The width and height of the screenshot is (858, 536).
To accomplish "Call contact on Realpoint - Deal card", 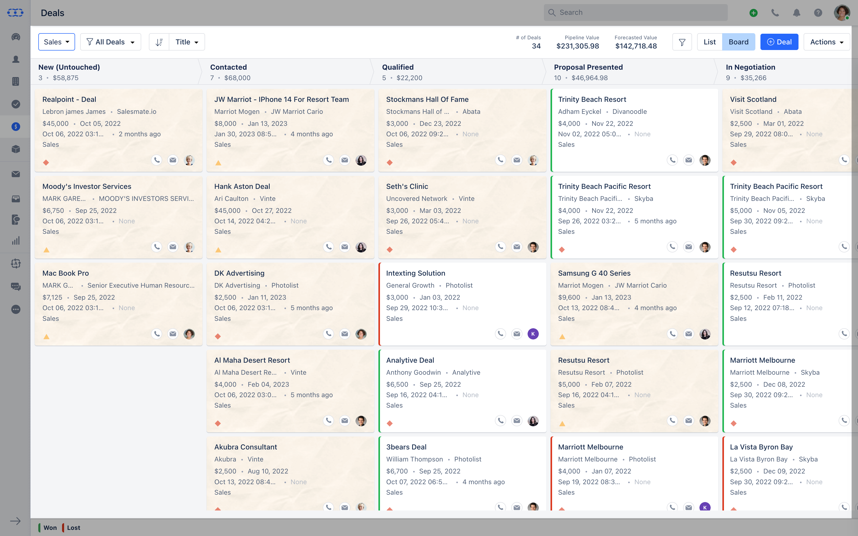I will click(x=156, y=160).
